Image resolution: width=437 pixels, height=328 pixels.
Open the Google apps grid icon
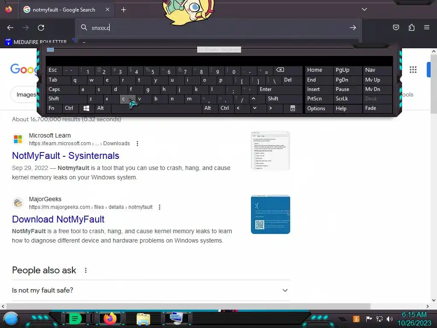click(413, 70)
